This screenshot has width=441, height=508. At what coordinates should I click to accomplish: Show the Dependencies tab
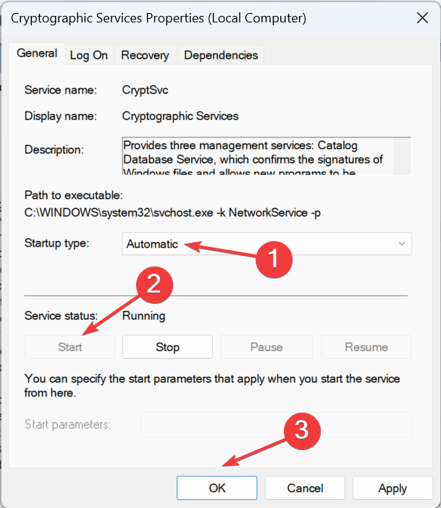click(x=220, y=55)
